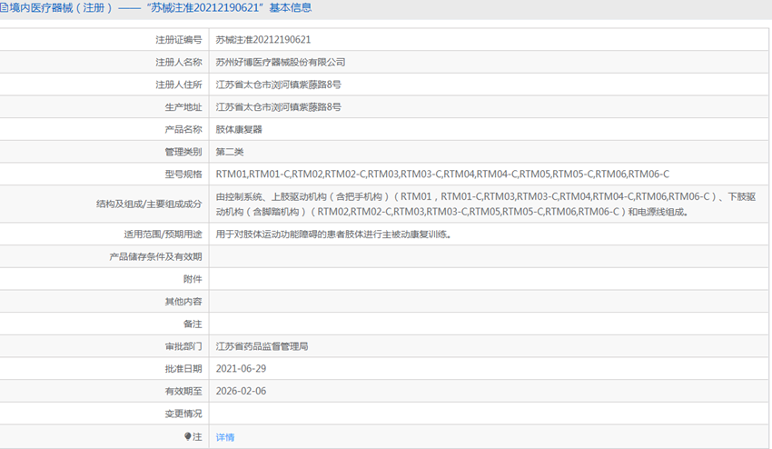Screen dimensions: 772x449
Task: Click the 注册人名称 label
Action: pyautogui.click(x=179, y=62)
